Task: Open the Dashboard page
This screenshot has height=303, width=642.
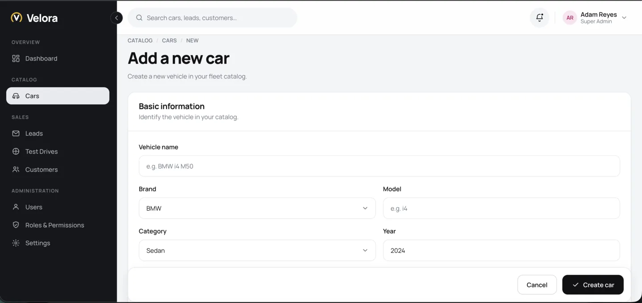Action: 58,58
